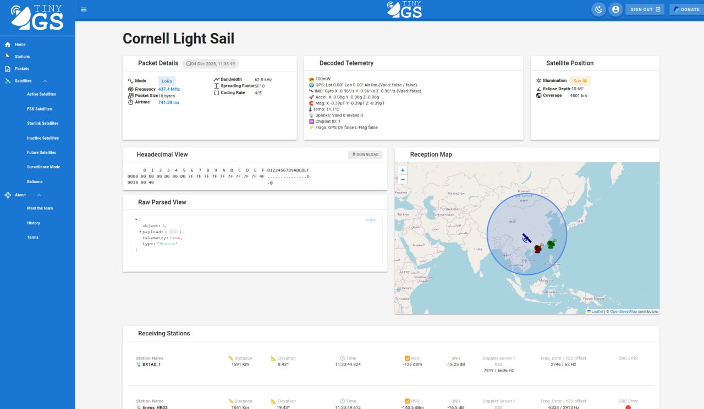Open the Terms page

[x=33, y=237]
